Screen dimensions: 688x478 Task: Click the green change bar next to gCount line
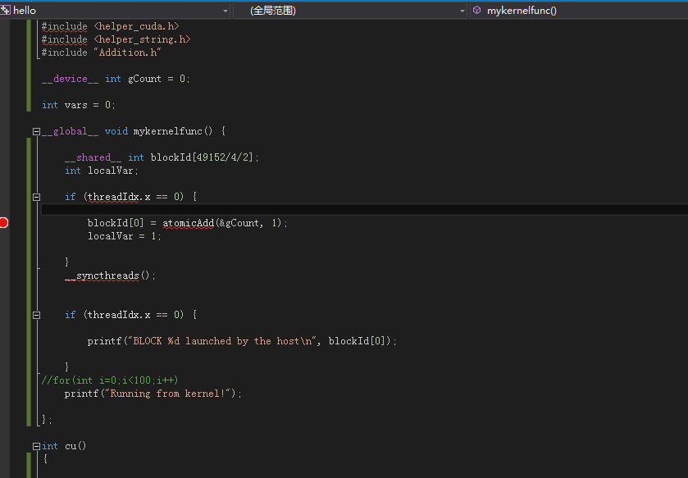point(30,78)
